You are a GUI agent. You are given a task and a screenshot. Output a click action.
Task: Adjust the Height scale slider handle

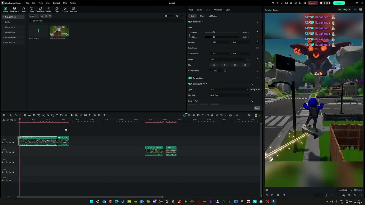click(214, 37)
